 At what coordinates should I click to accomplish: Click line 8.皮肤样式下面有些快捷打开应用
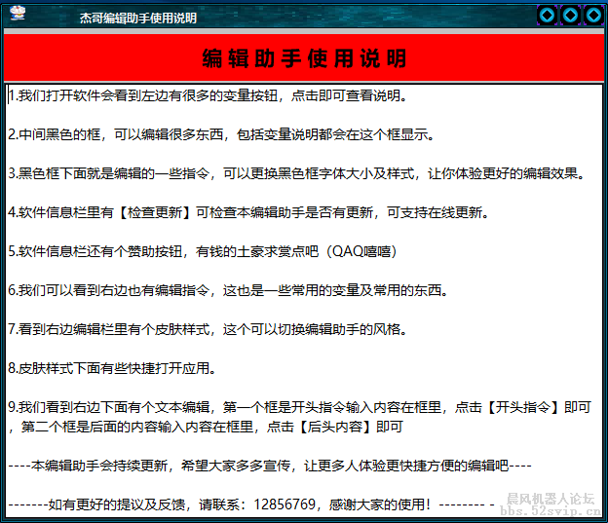click(112, 368)
